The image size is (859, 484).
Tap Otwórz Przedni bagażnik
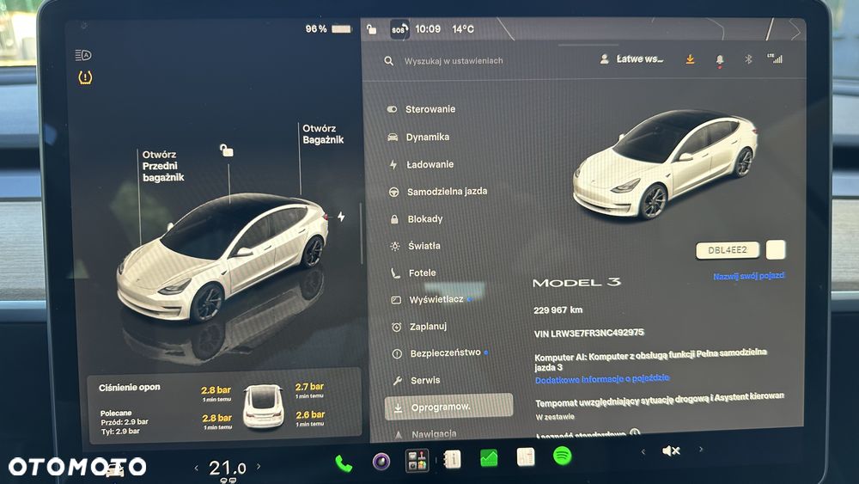[x=162, y=166]
